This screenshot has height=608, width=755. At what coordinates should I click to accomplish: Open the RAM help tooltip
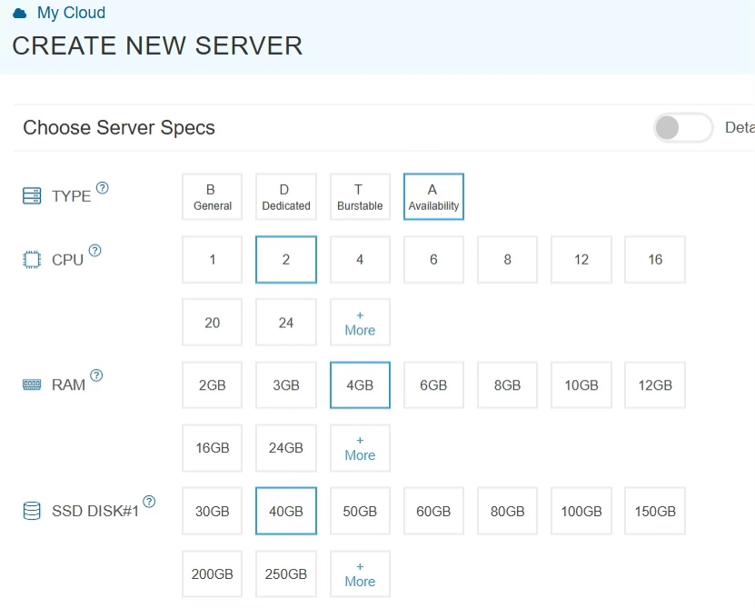coord(98,376)
